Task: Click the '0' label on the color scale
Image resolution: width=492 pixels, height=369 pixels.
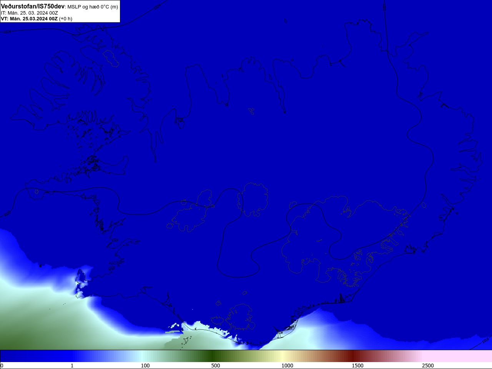Action: click(2, 366)
